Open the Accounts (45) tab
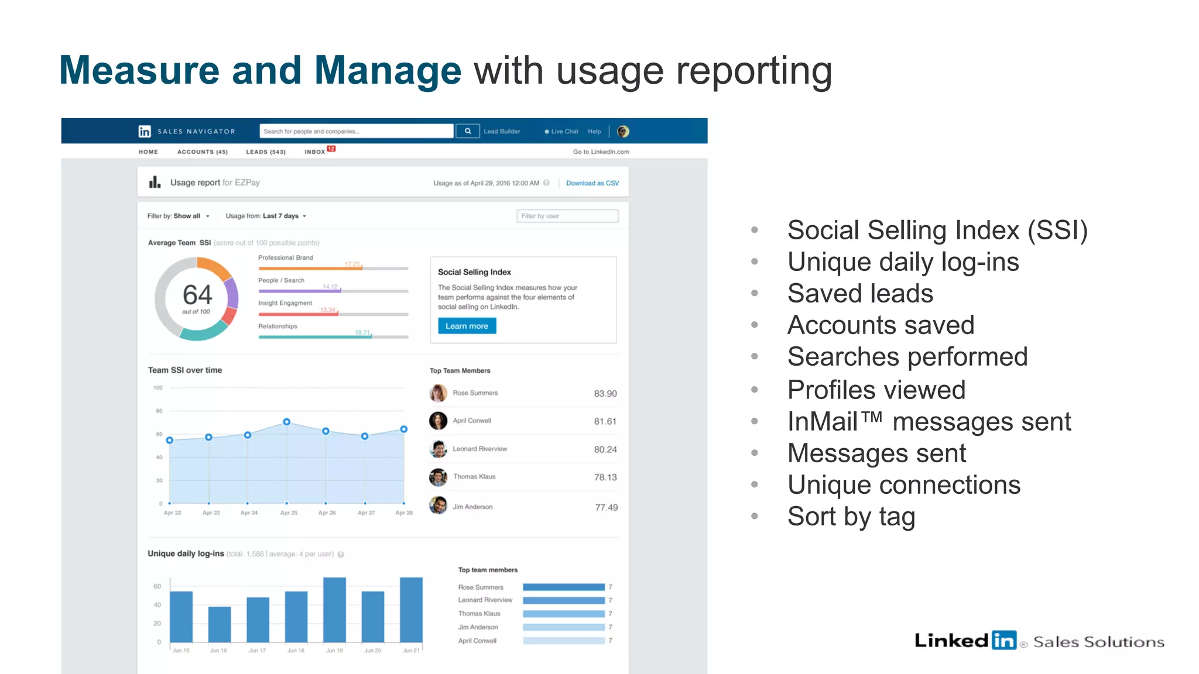1199x674 pixels. (203, 152)
